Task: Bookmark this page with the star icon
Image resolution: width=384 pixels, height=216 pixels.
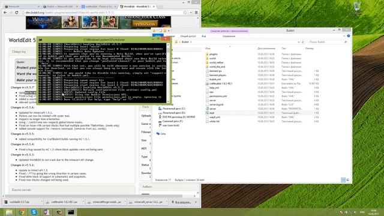Action: pyautogui.click(x=185, y=12)
